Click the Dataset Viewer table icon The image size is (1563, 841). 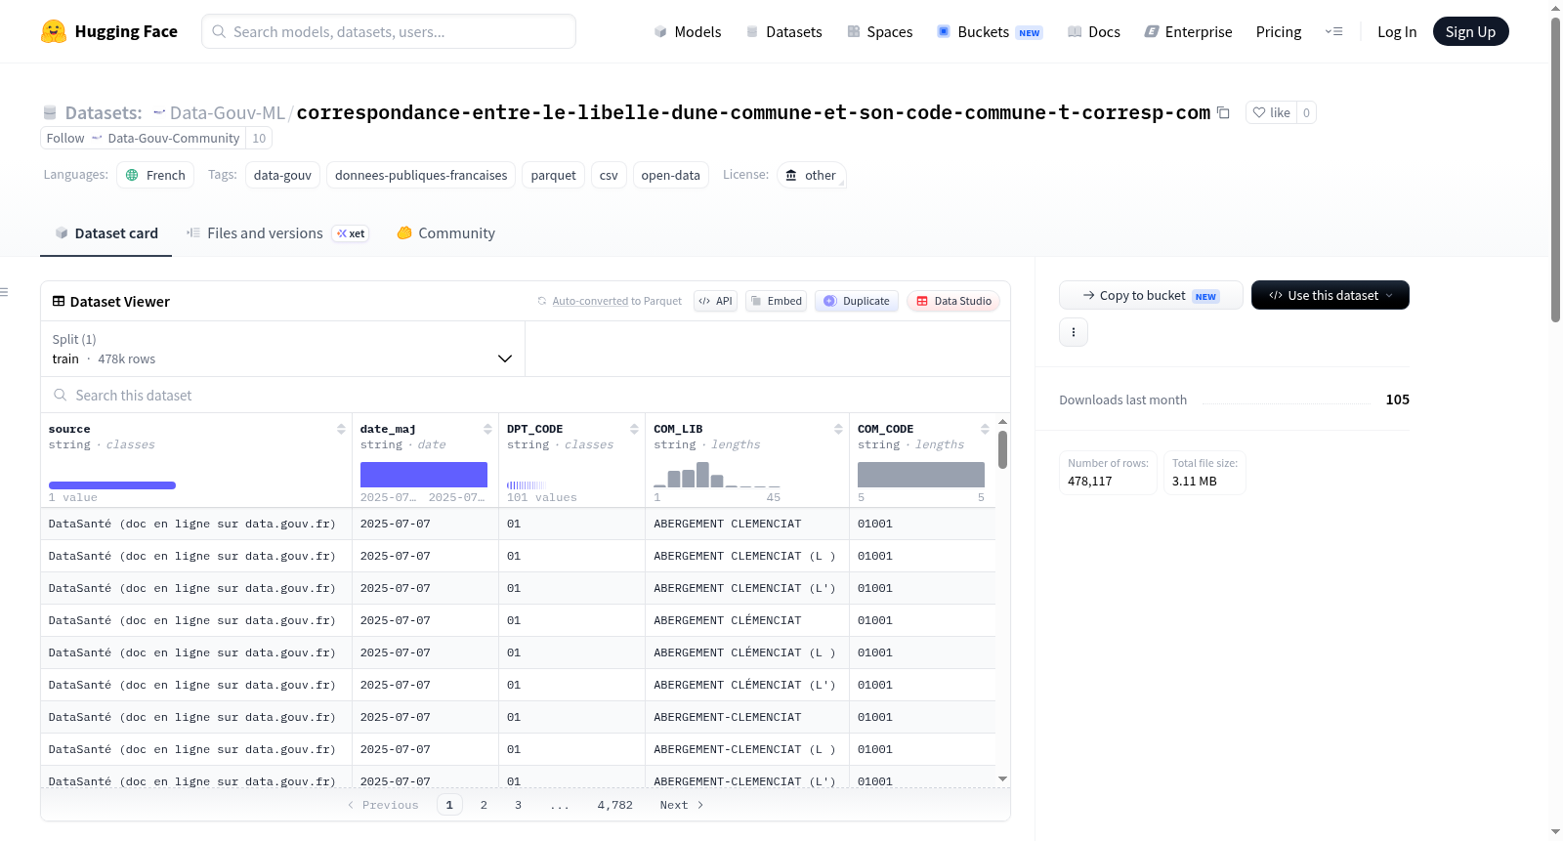(59, 301)
